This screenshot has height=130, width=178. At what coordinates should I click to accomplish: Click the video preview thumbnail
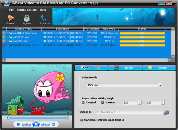coord(37,90)
